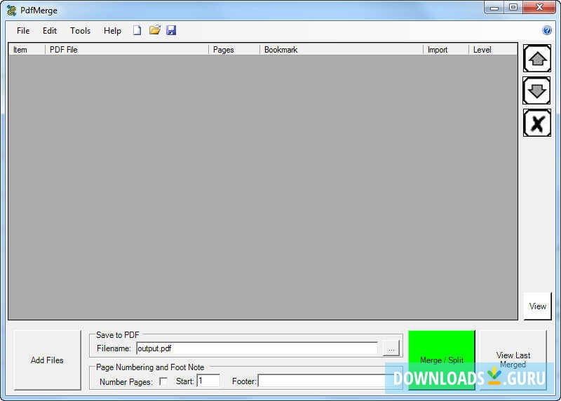Viewport: 561px width, 401px height.
Task: Click the Item column header
Action: click(27, 50)
